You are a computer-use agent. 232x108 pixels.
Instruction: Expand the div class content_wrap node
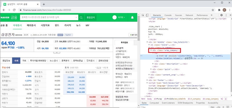click(149, 75)
